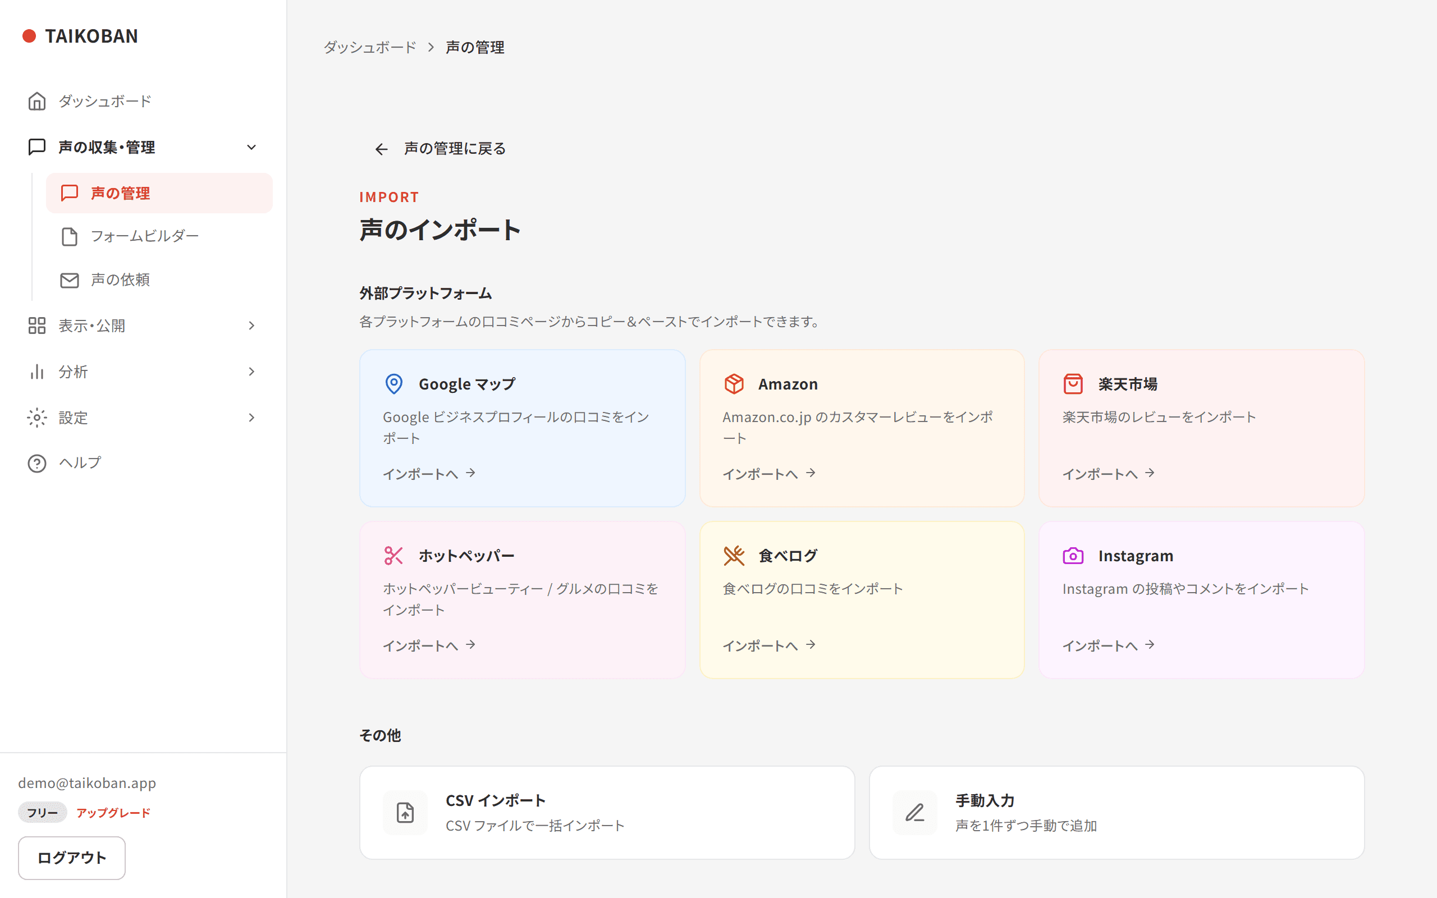Screen dimensions: 1437x898
Task: Click the camera icon on Instagram card
Action: (1073, 555)
